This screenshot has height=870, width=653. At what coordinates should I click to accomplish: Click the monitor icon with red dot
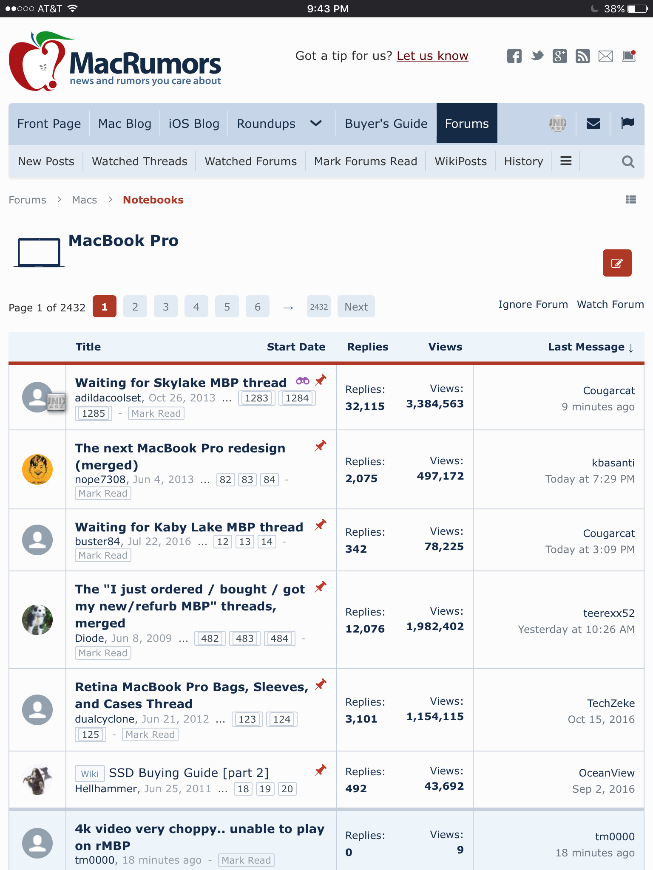point(629,56)
